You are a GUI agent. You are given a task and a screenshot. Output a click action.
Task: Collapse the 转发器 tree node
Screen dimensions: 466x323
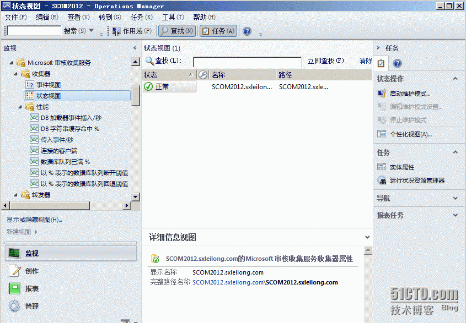(16, 195)
